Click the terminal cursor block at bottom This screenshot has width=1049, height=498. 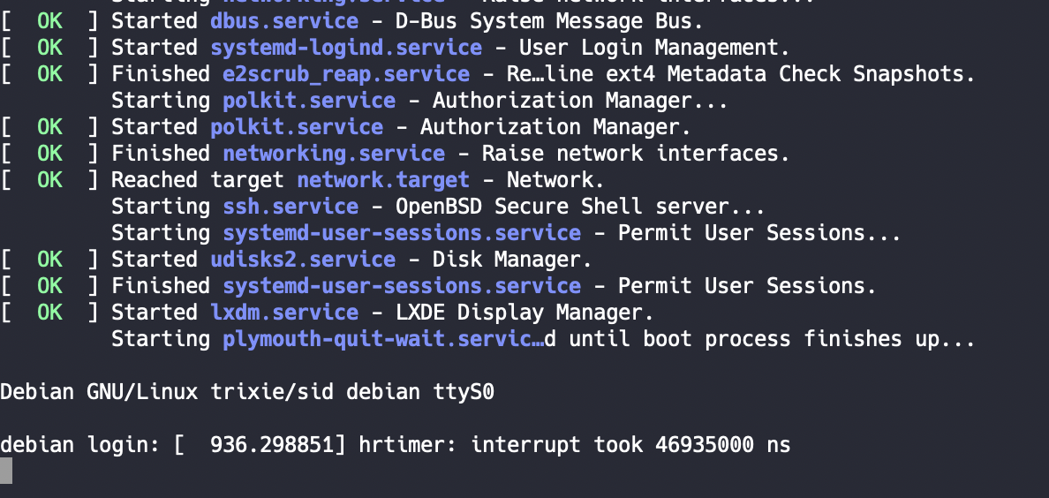point(6,472)
